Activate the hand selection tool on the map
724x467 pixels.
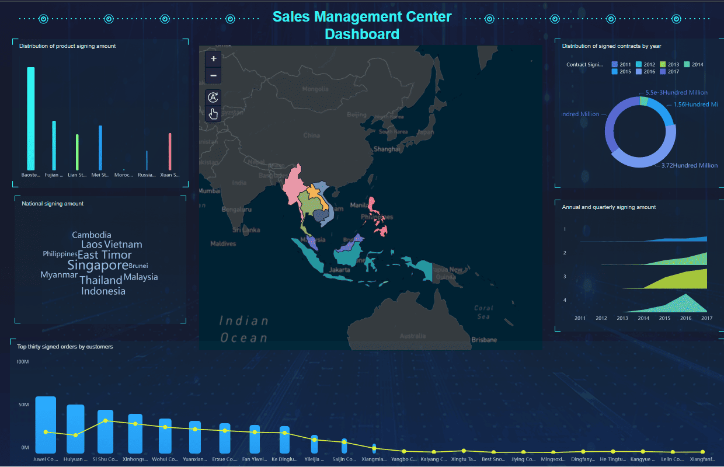click(213, 114)
